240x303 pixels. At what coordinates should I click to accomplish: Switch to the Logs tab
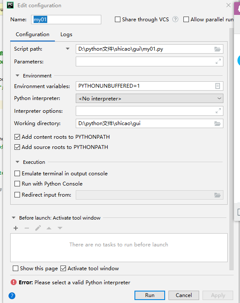pyautogui.click(x=66, y=34)
